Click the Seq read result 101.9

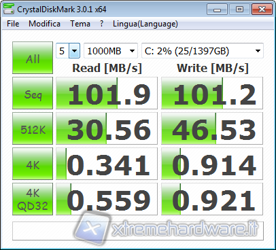[107, 93]
